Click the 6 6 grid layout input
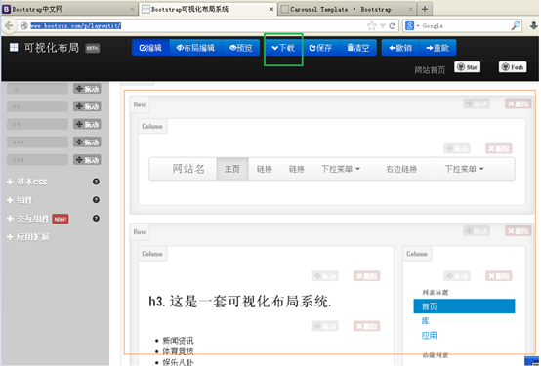The width and height of the screenshot is (541, 366). coord(38,106)
